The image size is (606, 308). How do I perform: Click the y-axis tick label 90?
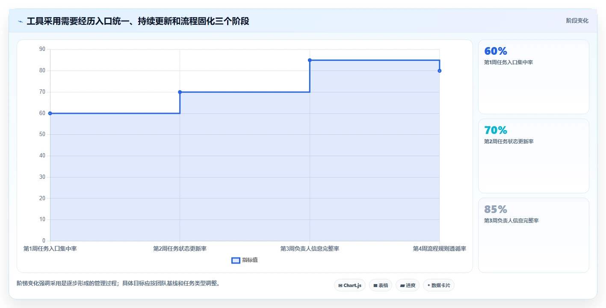click(x=42, y=49)
